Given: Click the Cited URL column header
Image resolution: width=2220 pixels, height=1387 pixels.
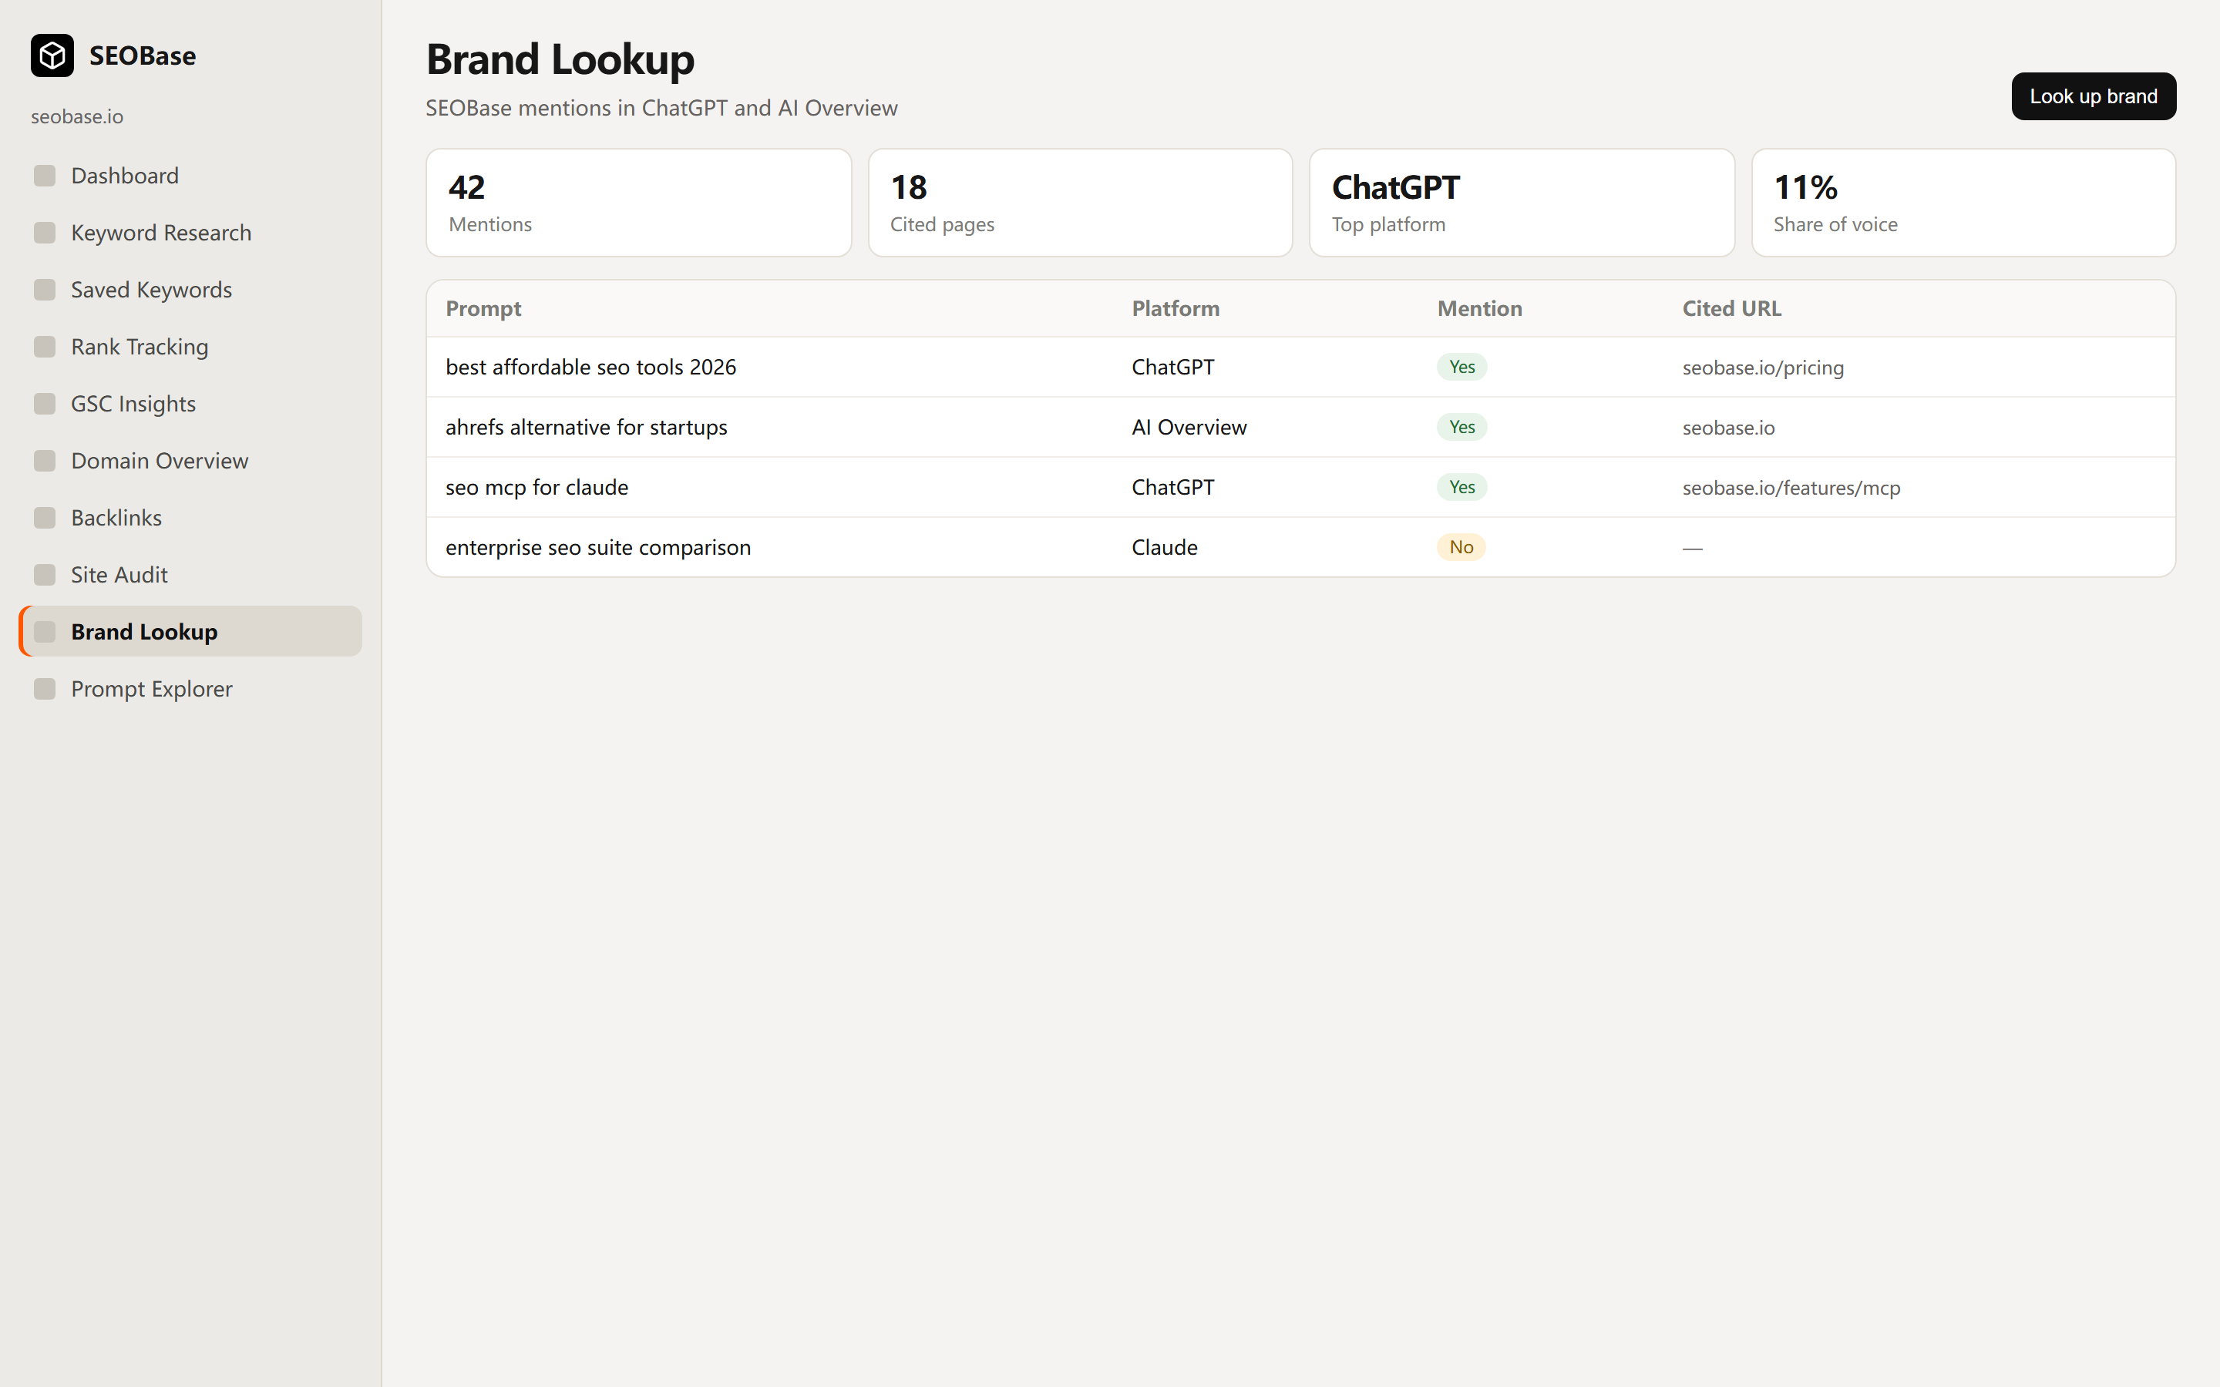Looking at the screenshot, I should [1731, 308].
